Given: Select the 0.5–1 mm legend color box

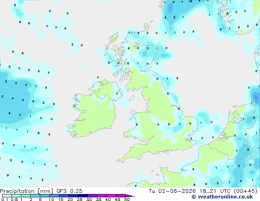Looking at the screenshot, I should coord(16,196).
